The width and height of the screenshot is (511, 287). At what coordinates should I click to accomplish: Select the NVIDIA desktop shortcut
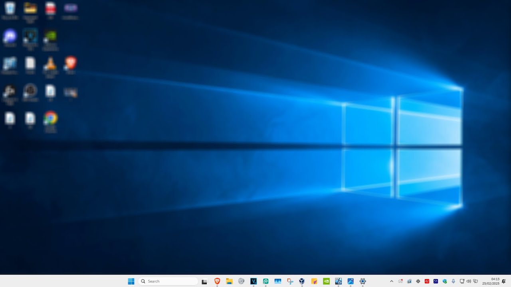coord(50,40)
